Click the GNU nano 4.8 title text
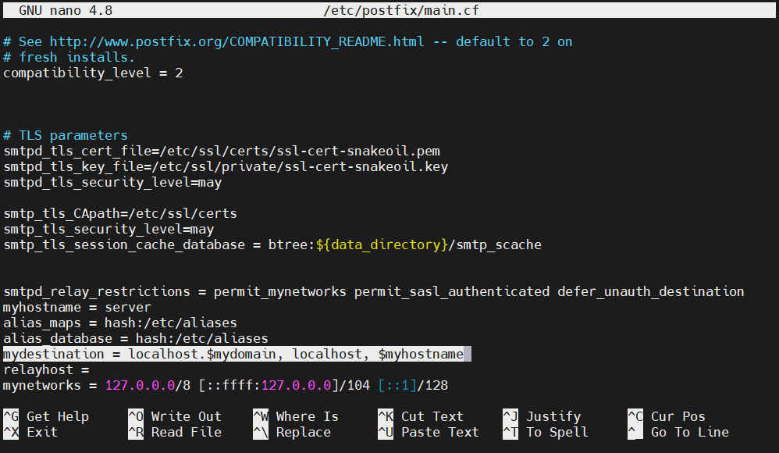This screenshot has width=779, height=453. pos(66,10)
